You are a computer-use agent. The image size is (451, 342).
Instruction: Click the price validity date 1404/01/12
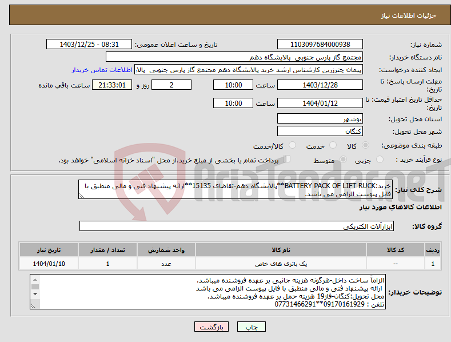(x=320, y=103)
